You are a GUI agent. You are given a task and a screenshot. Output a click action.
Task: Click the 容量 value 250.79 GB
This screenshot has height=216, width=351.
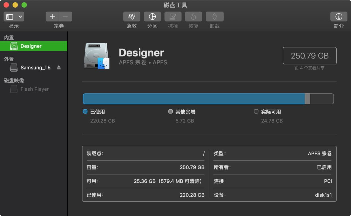192,167
